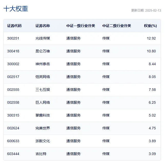Click weight value 3.89
Viewport: 165px width, 163px height.
[152, 141]
